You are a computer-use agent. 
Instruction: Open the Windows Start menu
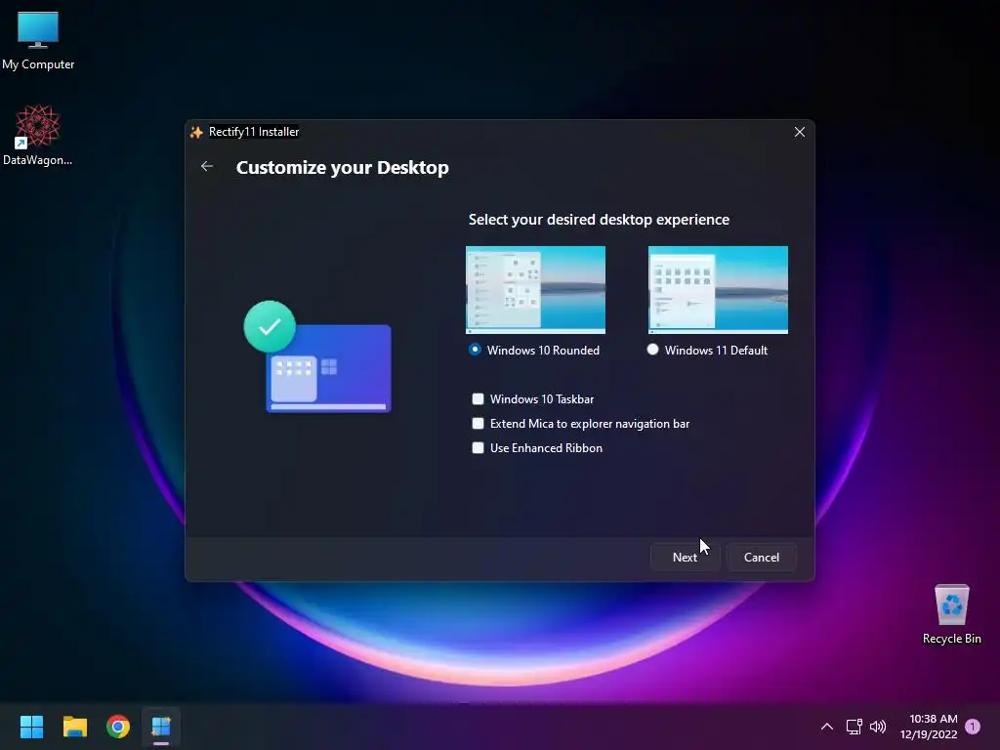tap(31, 727)
